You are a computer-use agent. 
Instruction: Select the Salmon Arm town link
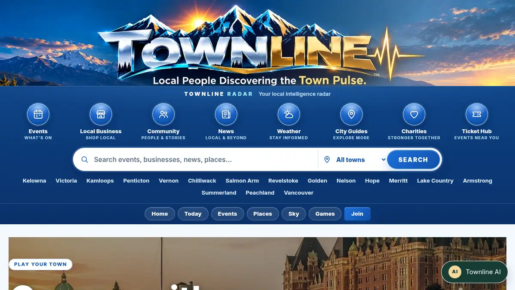[242, 180]
